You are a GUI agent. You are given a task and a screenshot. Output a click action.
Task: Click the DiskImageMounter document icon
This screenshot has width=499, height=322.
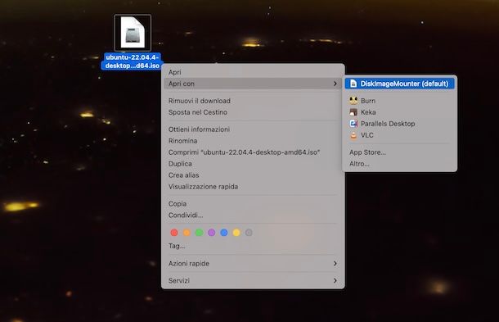click(353, 84)
